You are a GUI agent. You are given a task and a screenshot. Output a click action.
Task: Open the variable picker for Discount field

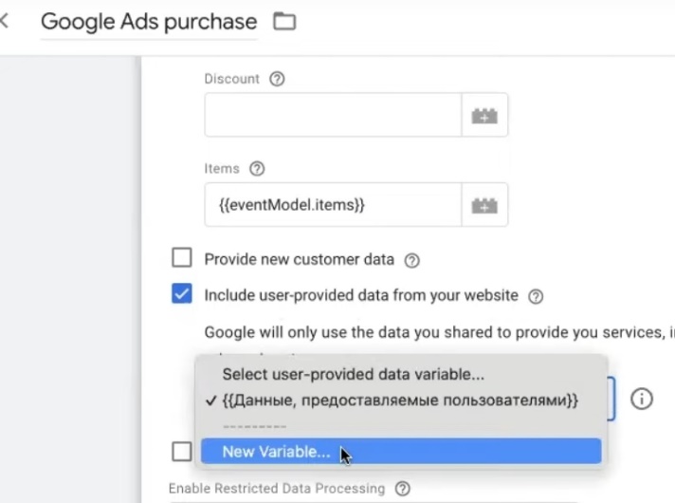pyautogui.click(x=484, y=116)
